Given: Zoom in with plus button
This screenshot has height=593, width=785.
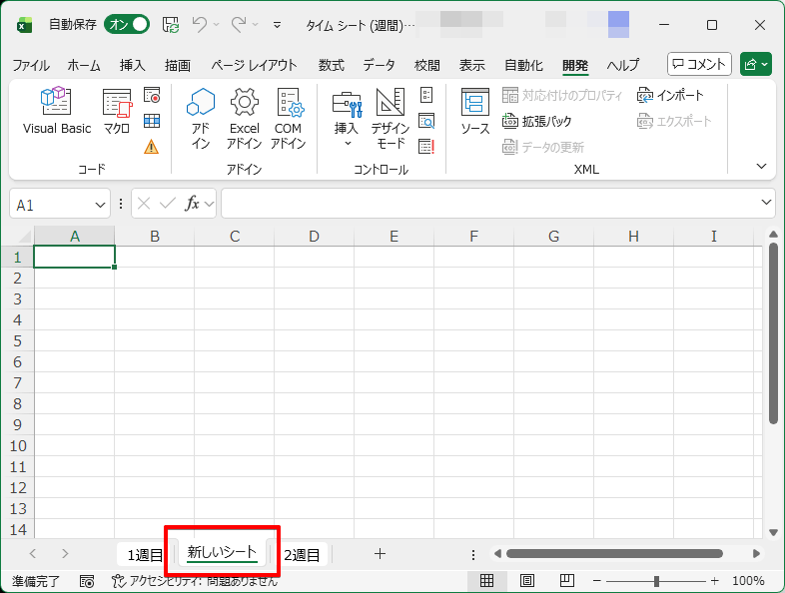Looking at the screenshot, I should (x=714, y=581).
